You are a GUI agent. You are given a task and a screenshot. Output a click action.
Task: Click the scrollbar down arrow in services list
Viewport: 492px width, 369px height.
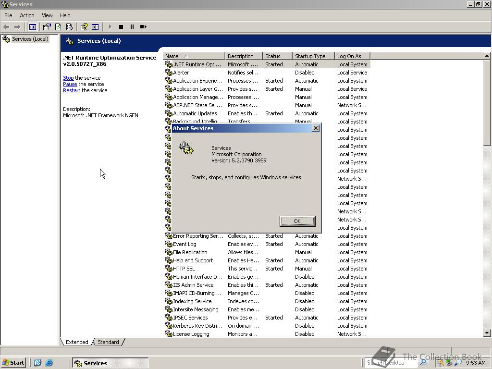tap(487, 333)
